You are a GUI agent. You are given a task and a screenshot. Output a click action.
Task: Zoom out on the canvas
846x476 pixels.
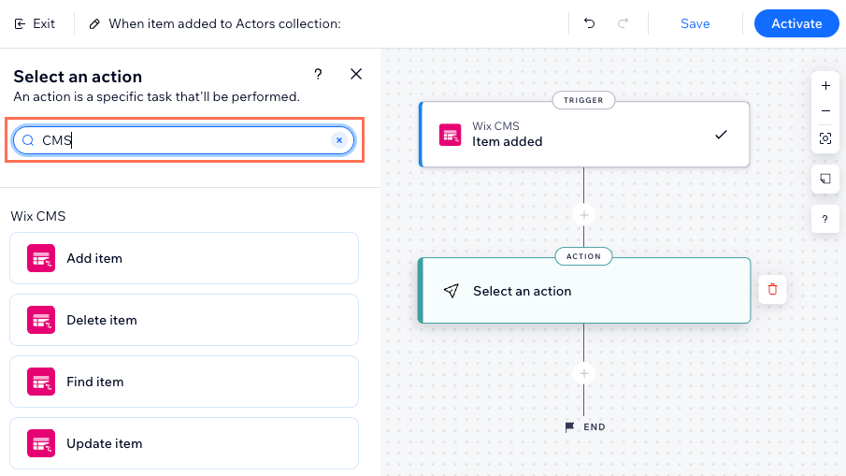825,111
